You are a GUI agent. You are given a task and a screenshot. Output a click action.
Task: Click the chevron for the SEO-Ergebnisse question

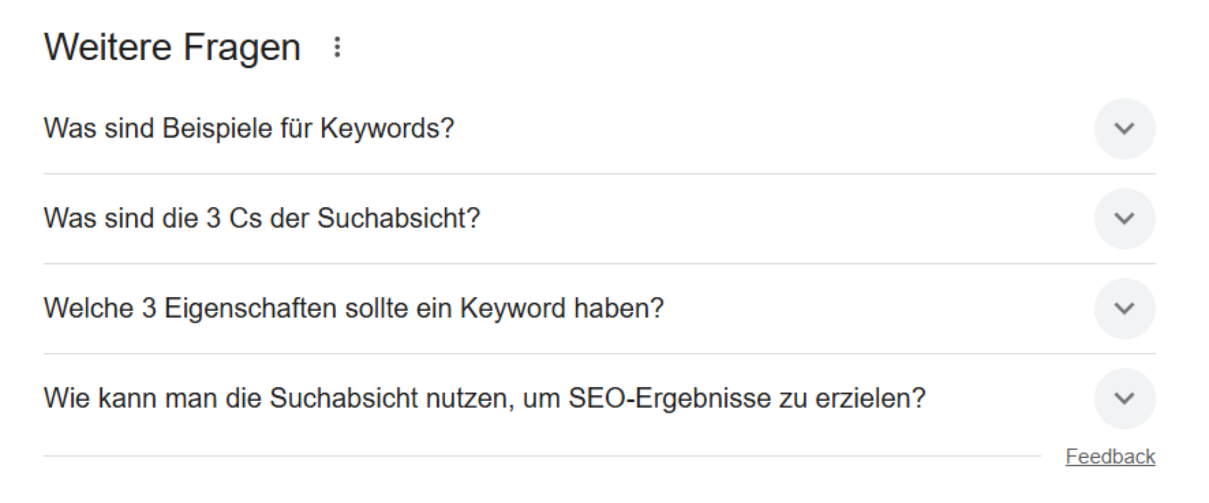pos(1125,397)
